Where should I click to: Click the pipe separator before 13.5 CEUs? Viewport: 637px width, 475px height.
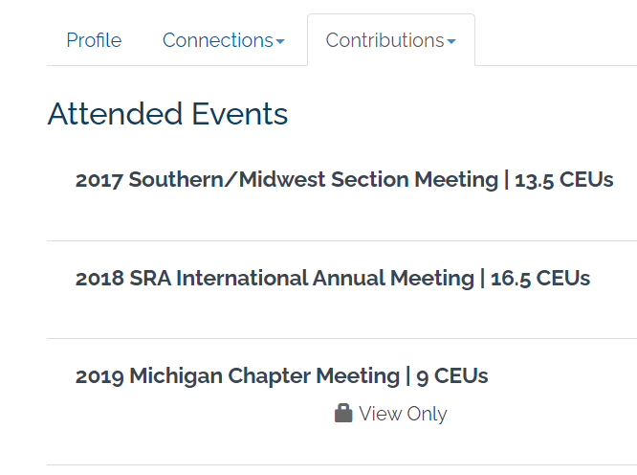506,180
